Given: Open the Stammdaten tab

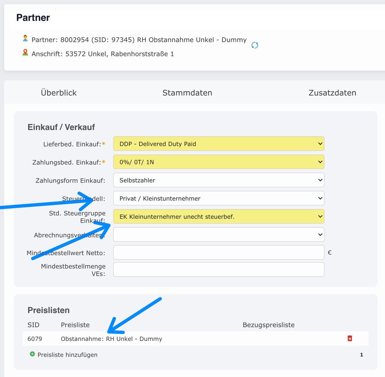Looking at the screenshot, I should [x=187, y=93].
